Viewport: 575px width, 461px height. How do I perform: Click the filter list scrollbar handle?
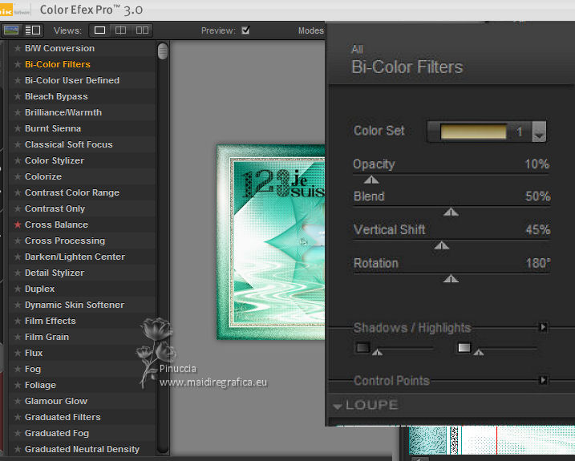(x=163, y=51)
